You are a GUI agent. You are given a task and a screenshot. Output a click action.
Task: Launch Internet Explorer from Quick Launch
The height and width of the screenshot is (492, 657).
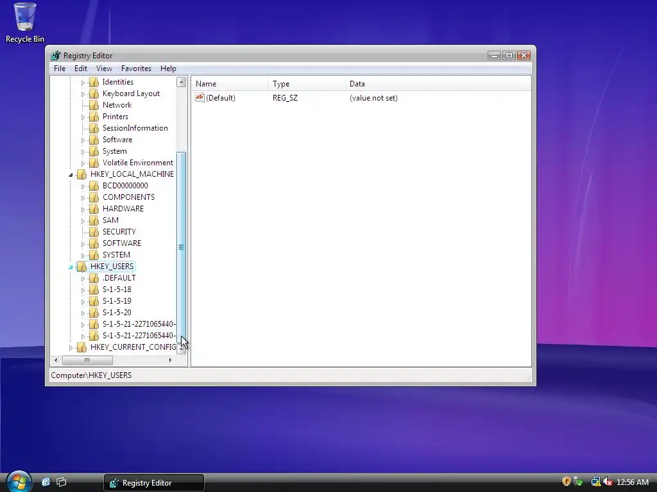(x=46, y=482)
